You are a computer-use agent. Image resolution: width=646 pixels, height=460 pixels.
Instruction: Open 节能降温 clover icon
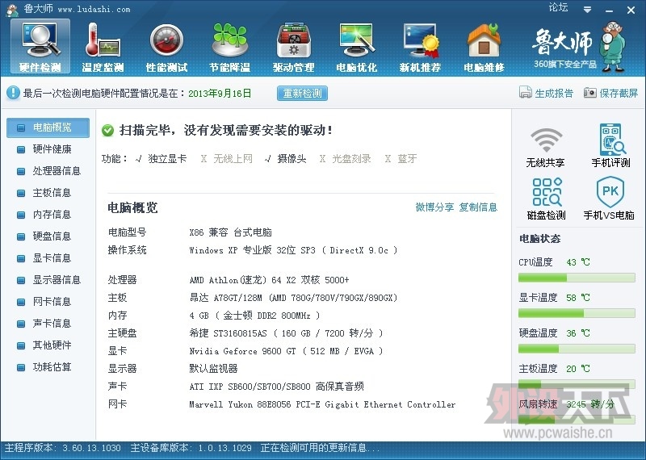230,46
